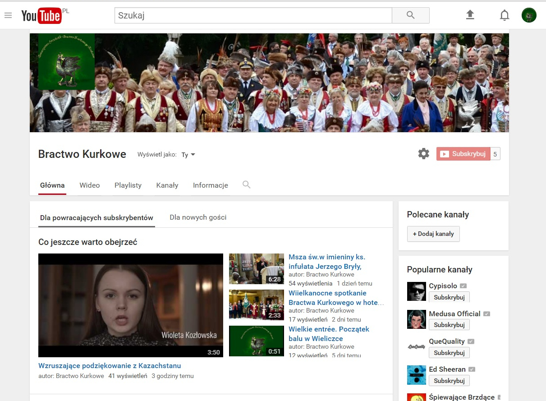Switch to the Playlisty tab
Viewport: 546px width, 401px height.
128,185
